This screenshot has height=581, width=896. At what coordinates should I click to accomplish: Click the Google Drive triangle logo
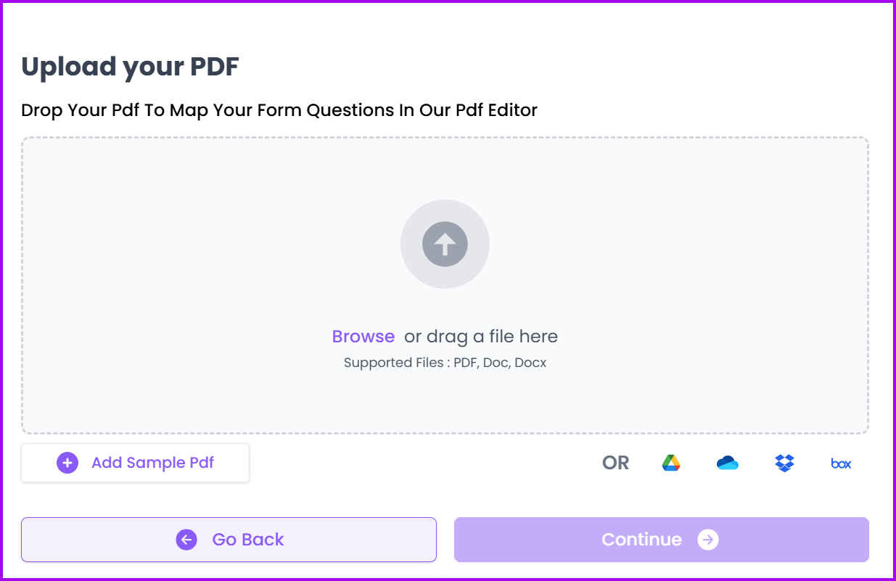pos(671,462)
